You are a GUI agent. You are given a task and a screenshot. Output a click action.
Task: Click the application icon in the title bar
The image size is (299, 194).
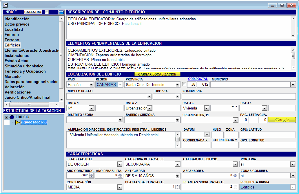[x=5, y=5]
